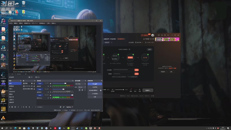Open the scene transition type dropdown
Viewport: 231px width, 130px height.
point(81,84)
